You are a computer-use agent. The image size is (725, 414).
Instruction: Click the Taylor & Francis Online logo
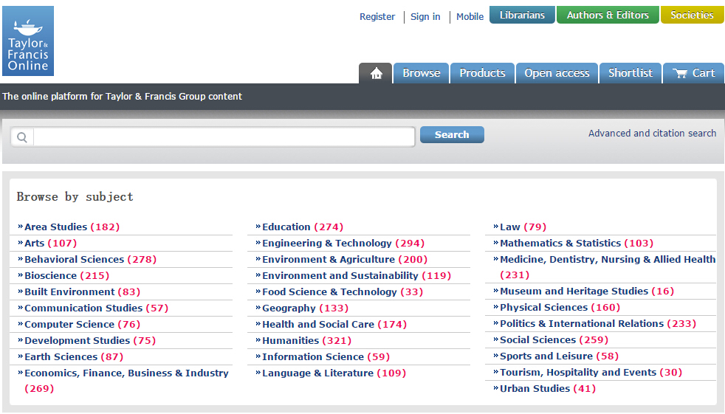click(28, 41)
